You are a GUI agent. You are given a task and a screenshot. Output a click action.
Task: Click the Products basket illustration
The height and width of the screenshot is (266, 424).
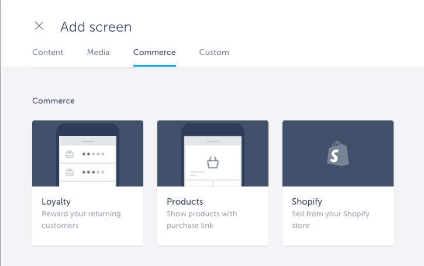213,163
